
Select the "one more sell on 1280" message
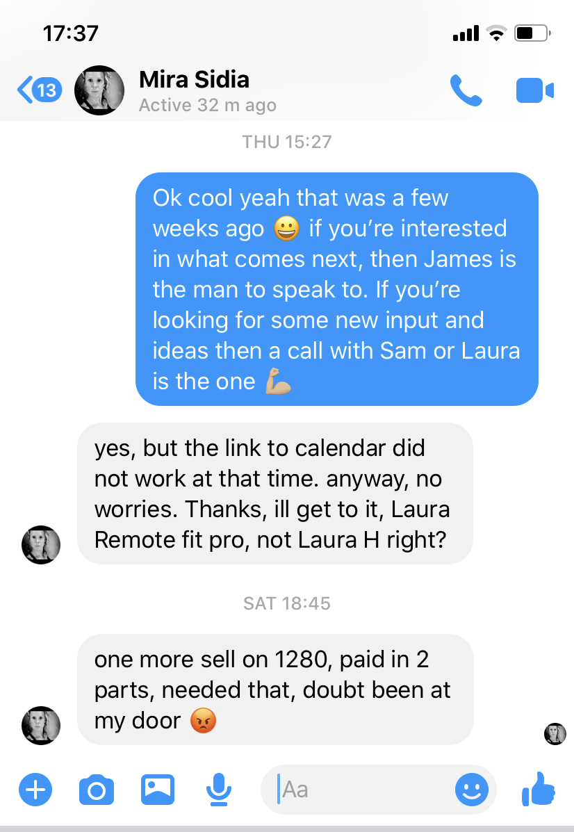[x=274, y=689]
